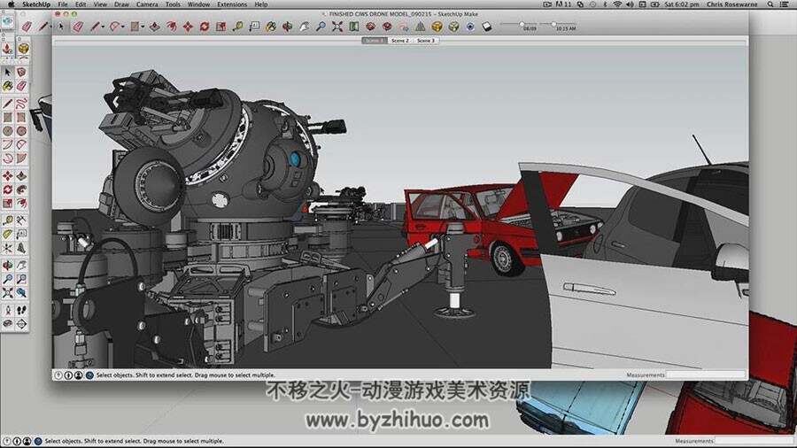797x448 pixels.
Task: Choose the Zoom magnifier tool in toolbar
Action: point(321,27)
